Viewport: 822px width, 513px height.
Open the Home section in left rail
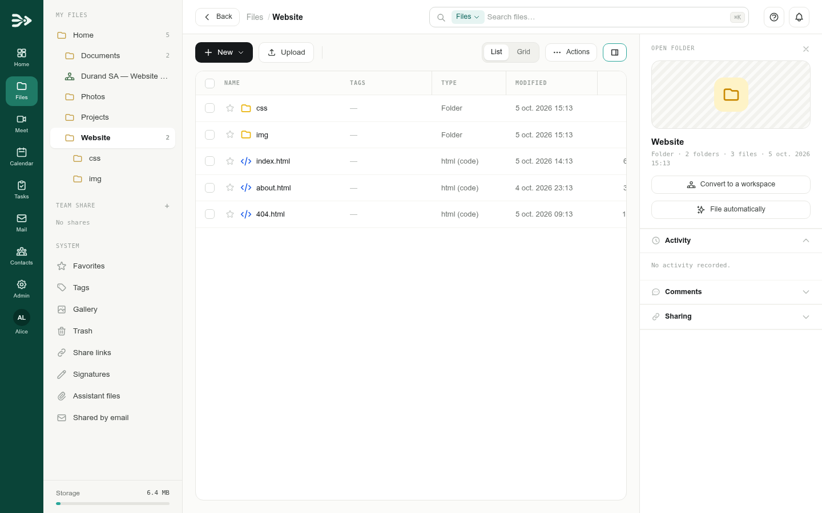pos(22,58)
